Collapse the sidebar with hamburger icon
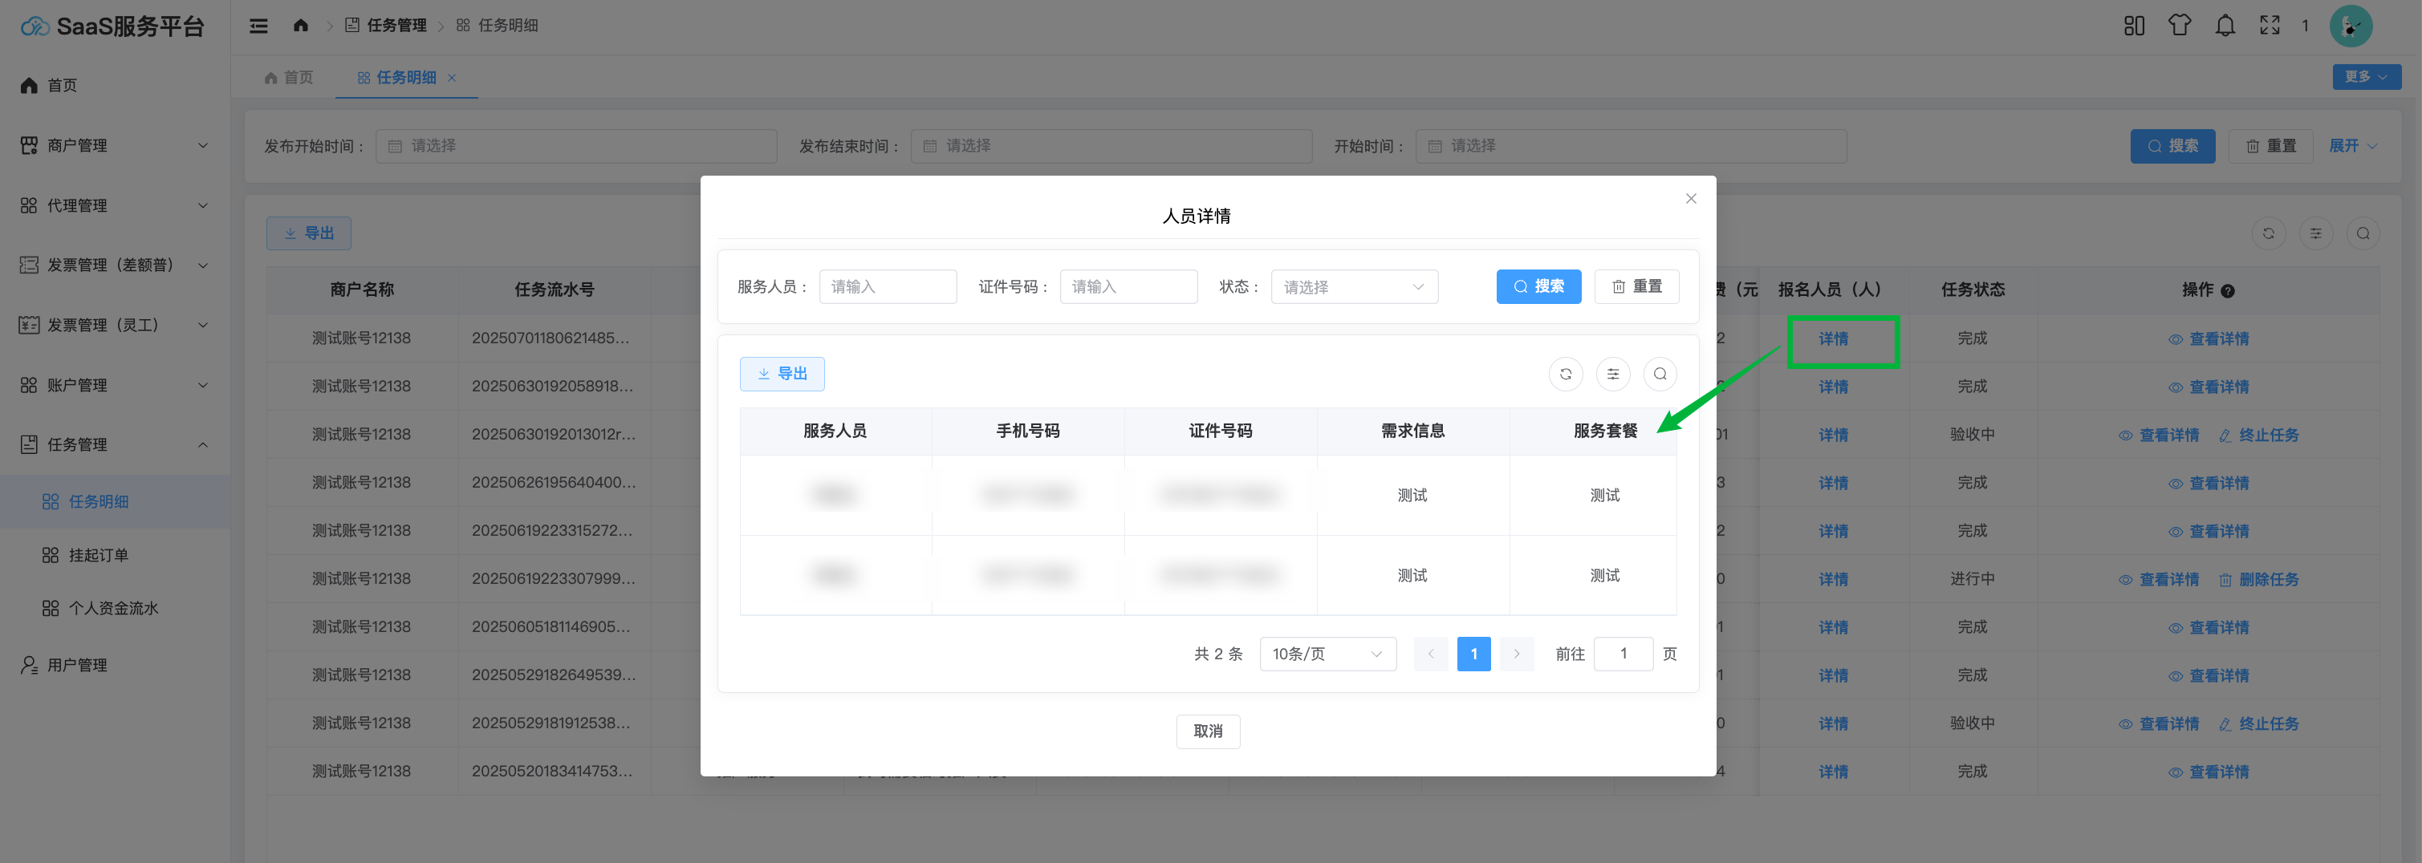The image size is (2422, 863). pos(258,26)
